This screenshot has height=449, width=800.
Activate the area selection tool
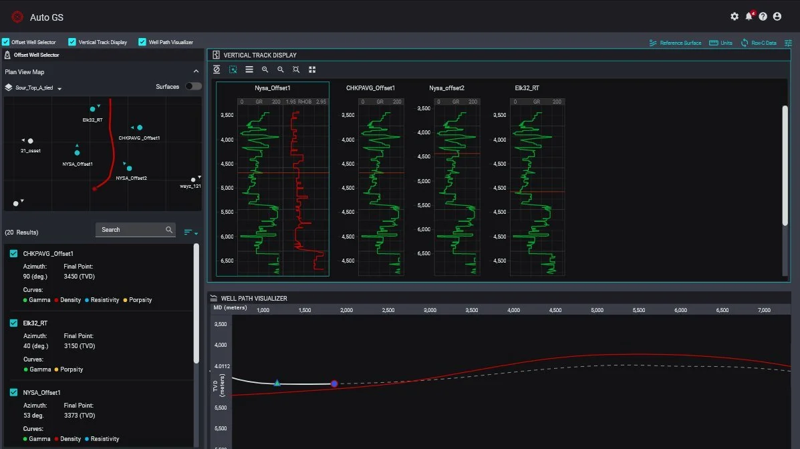[233, 69]
